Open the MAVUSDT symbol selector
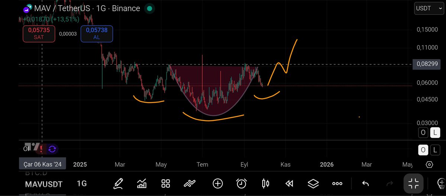Screen dimensions: 446x196 click(x=44, y=184)
